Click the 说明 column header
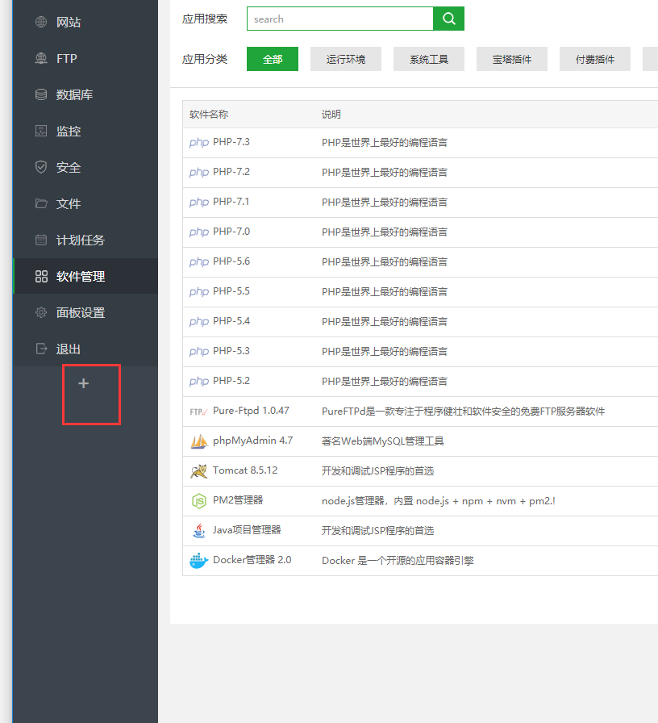Image resolution: width=658 pixels, height=723 pixels. tap(331, 115)
